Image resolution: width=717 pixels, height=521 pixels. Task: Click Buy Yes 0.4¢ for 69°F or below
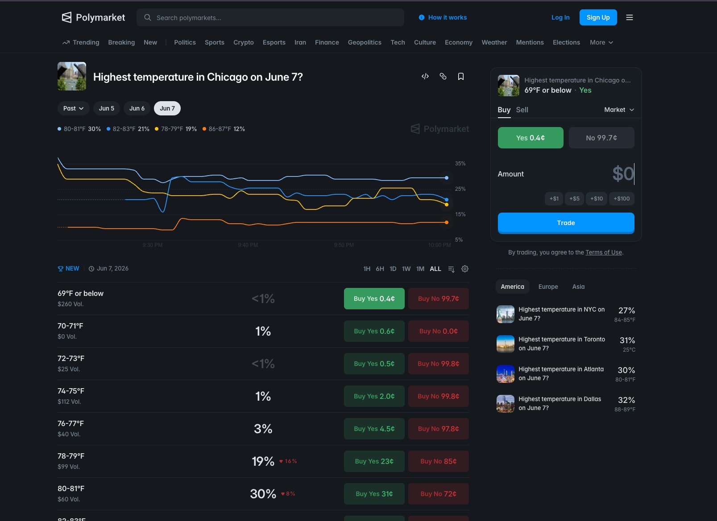point(374,299)
